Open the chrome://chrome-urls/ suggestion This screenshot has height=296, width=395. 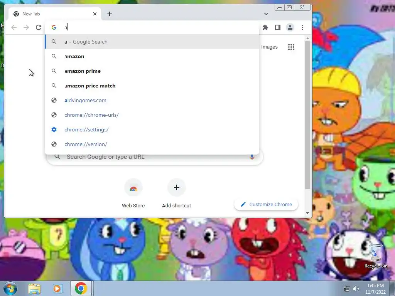coord(152,115)
